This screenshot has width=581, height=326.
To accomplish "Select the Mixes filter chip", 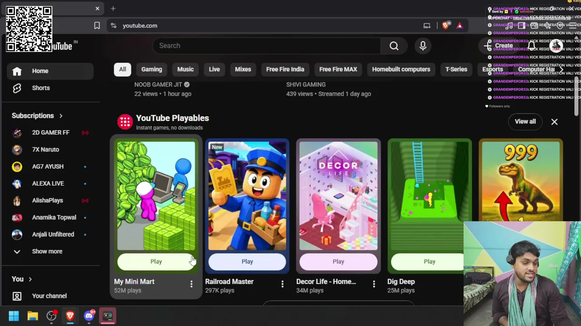I will (243, 69).
